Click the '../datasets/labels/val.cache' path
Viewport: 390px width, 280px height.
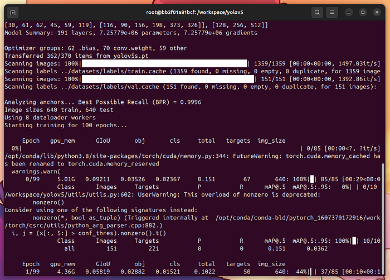pos(110,87)
